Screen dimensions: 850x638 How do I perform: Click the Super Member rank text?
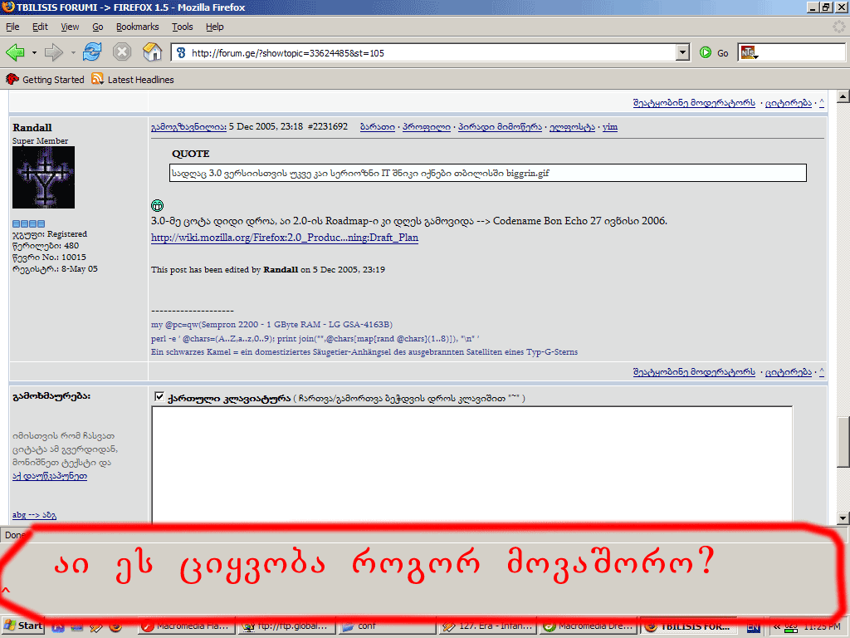[x=40, y=141]
